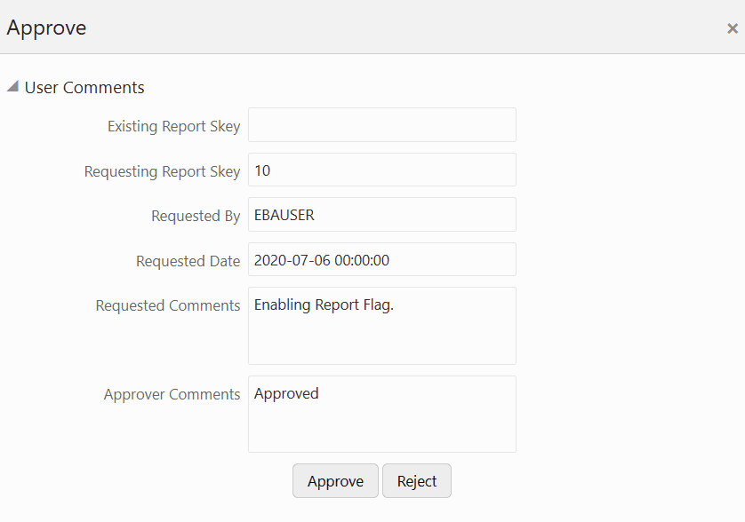Click the Requested By field showing EBAUSER
The image size is (745, 522).
click(x=381, y=214)
